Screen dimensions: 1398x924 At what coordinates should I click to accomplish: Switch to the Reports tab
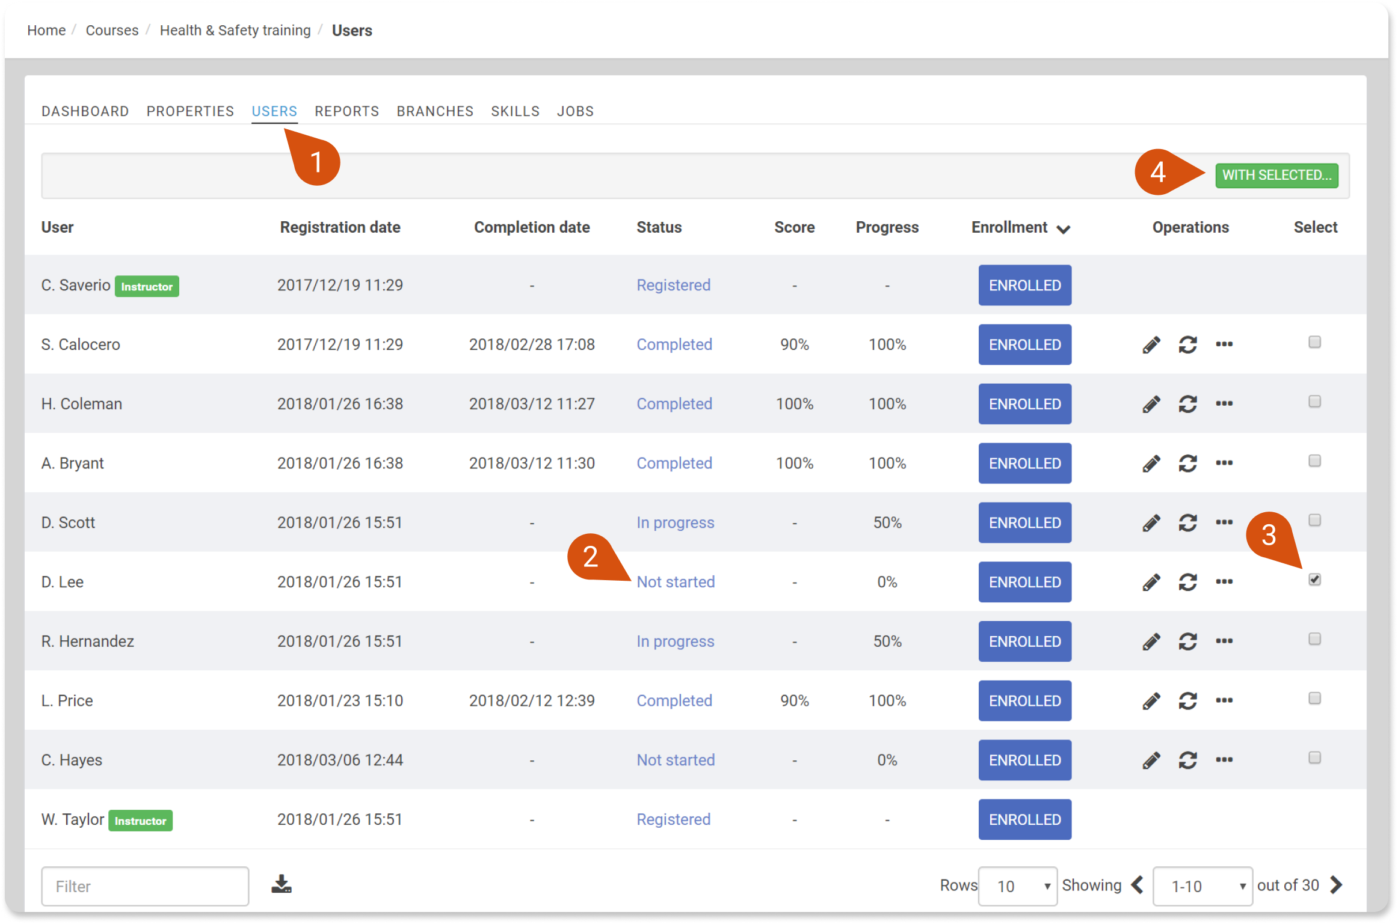(x=346, y=111)
